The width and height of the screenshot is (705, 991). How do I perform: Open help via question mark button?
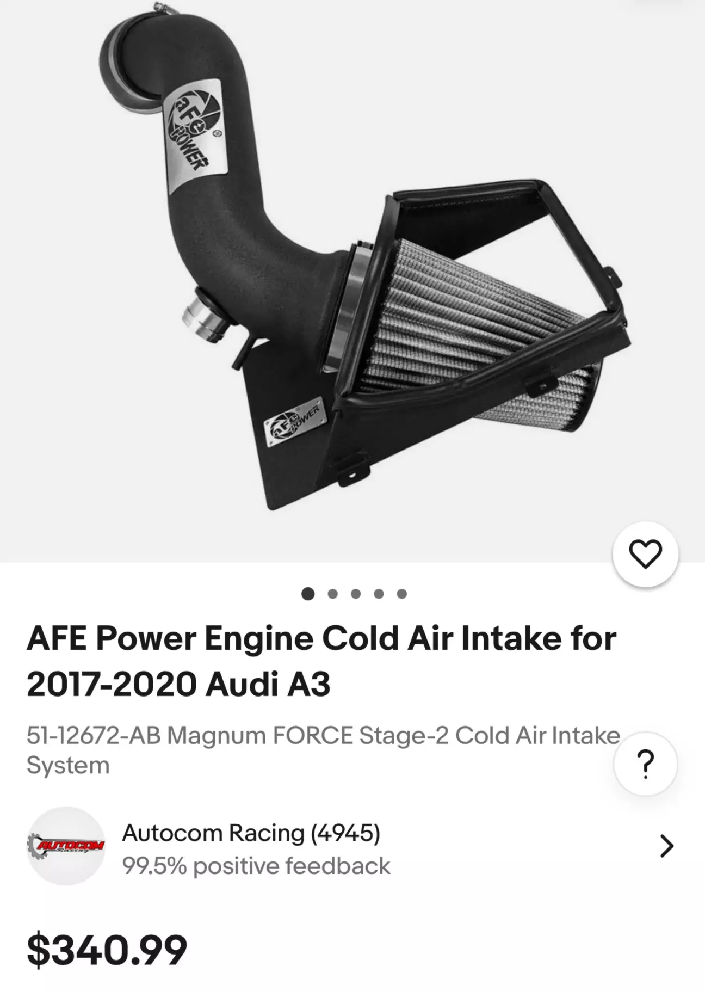[645, 764]
